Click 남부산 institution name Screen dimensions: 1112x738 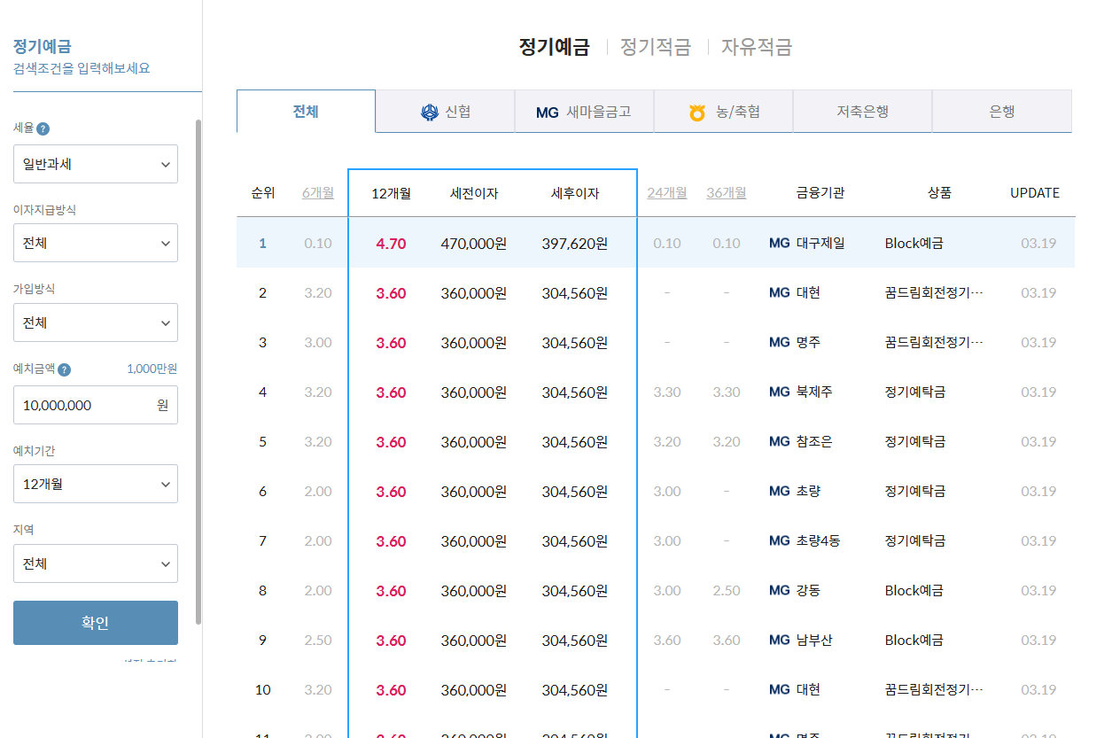pos(814,640)
